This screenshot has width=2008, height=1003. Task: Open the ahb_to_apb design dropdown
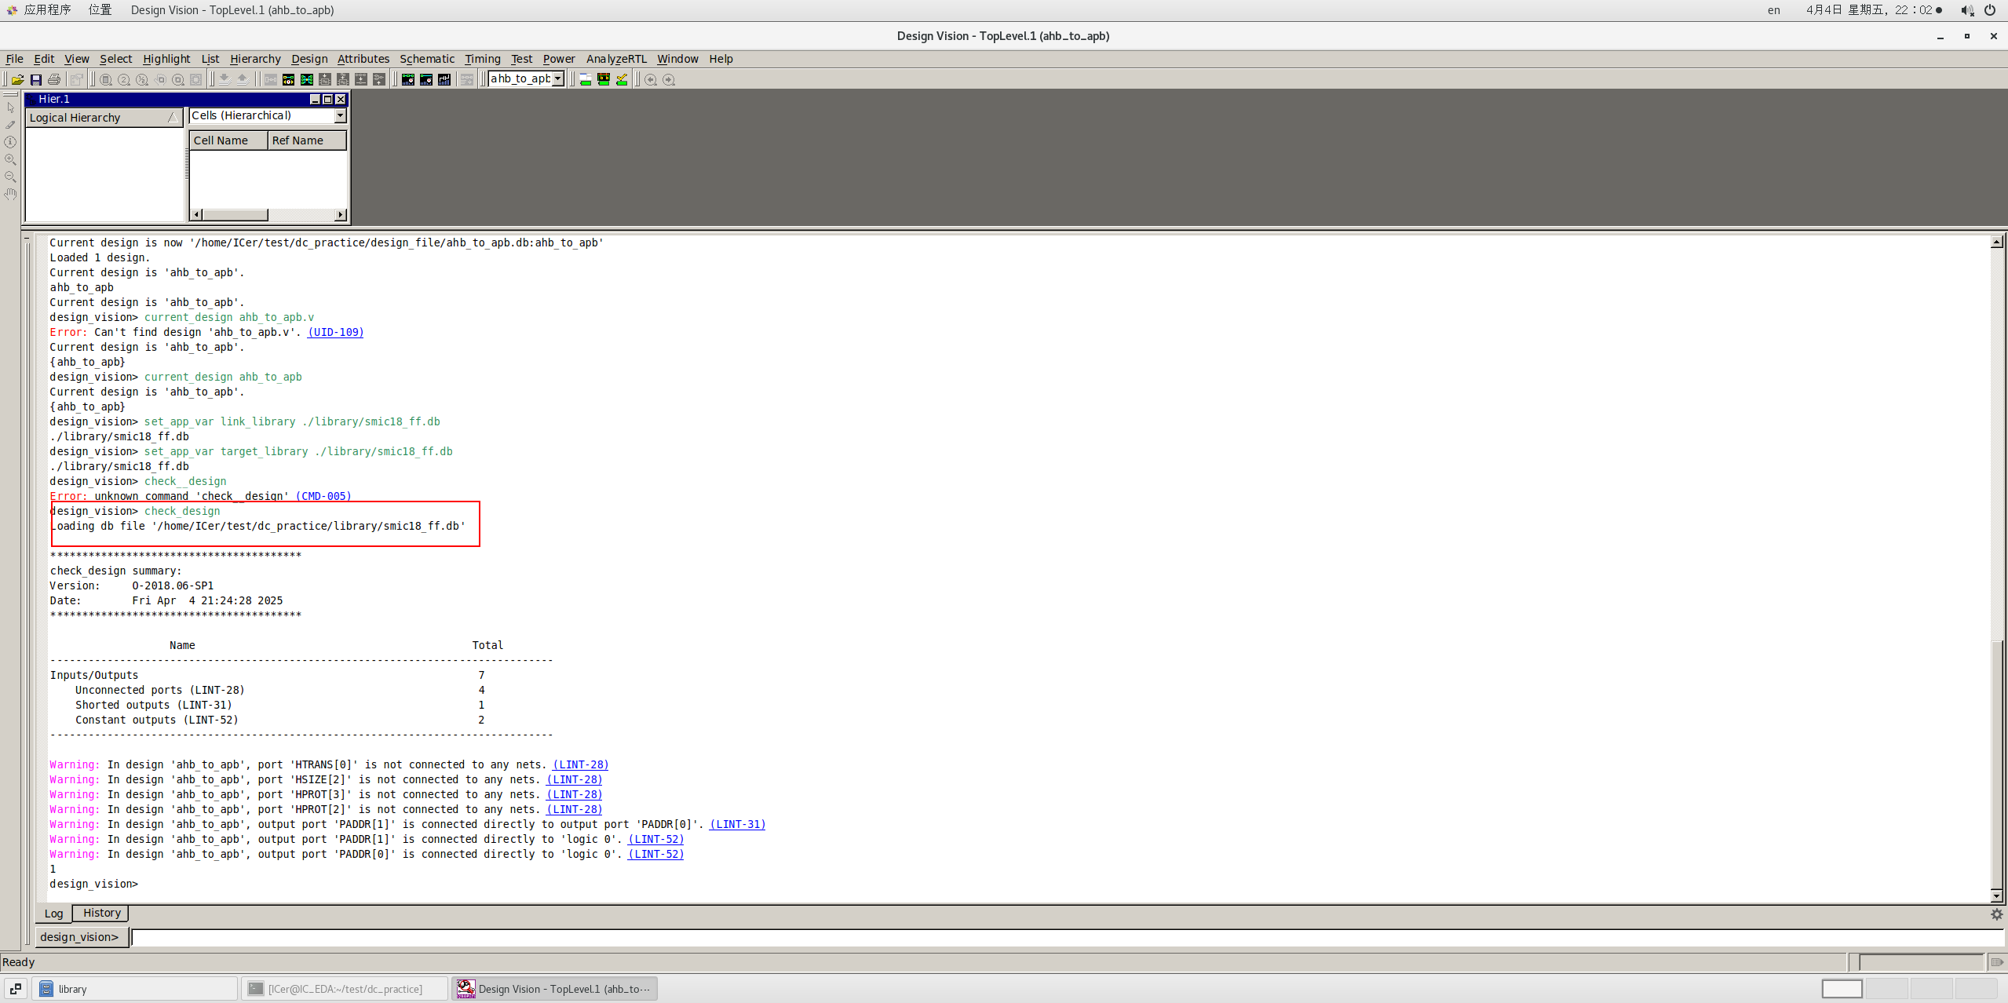(x=558, y=78)
